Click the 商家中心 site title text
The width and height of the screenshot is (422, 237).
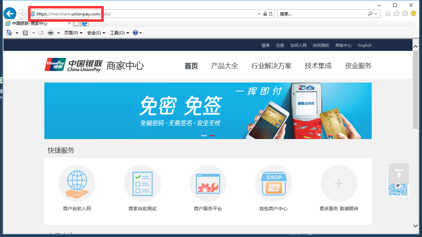point(125,66)
